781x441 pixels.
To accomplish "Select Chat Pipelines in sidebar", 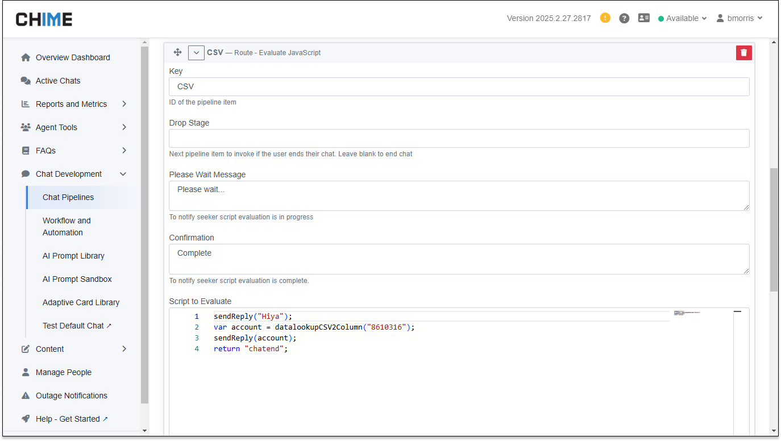I will point(68,197).
